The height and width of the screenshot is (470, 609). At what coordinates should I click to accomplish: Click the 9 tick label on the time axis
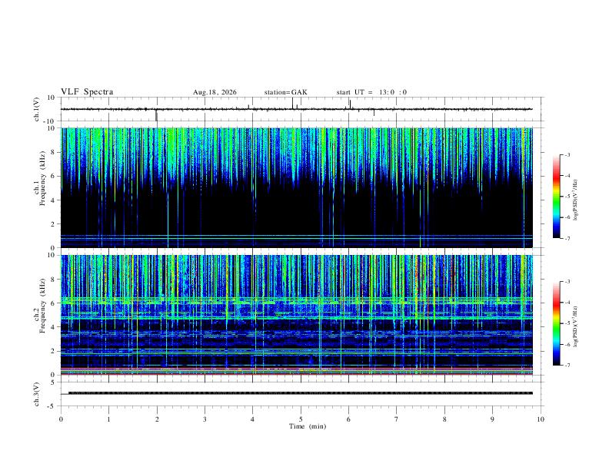492,419
